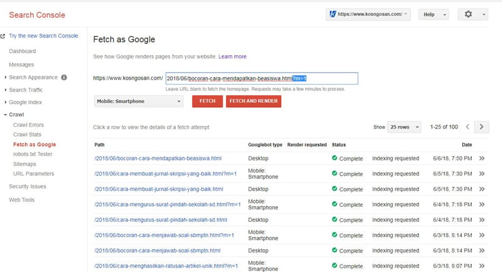
Task: Click the Status column header
Action: 339,145
